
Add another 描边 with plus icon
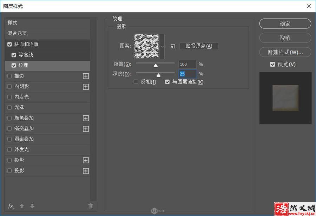(x=86, y=76)
